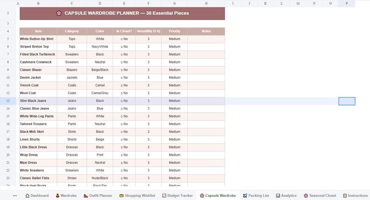Switch to the Wardrobe sheet tab
Screen dimensions: 370x200
point(66,195)
